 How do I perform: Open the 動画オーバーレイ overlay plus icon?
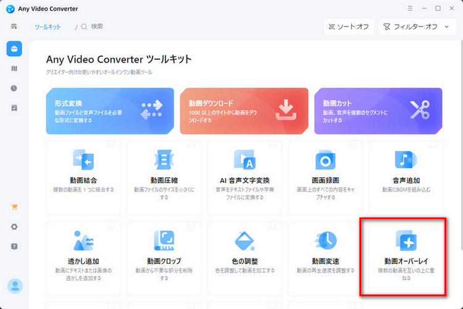click(x=406, y=240)
